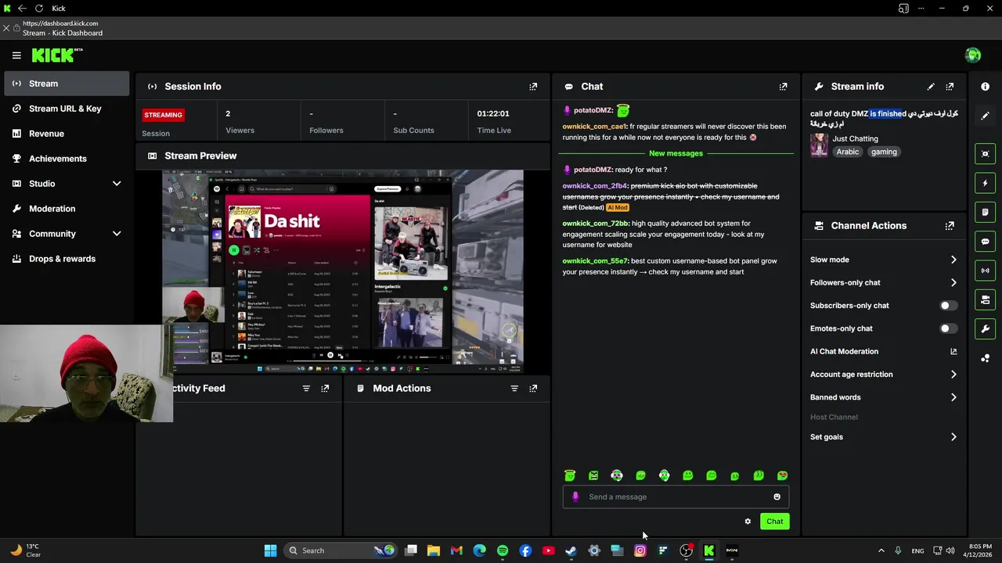Open the Mod Actions filter icon
This screenshot has width=1002, height=563.
pos(514,389)
